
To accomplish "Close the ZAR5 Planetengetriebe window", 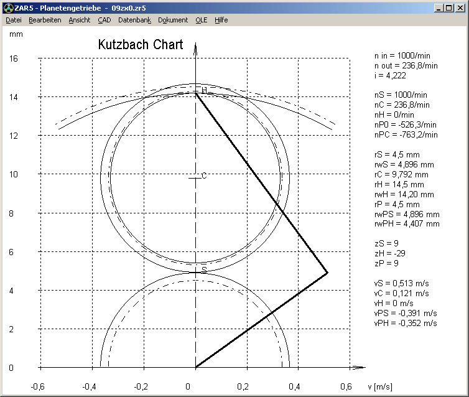I will pos(460,7).
